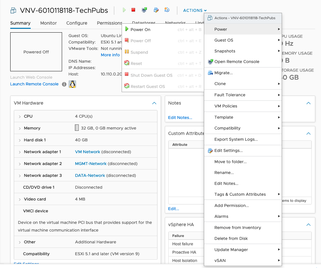Collapse the Custom Attributes panel chevron
Viewport: 321px width, 268px height.
point(308,134)
